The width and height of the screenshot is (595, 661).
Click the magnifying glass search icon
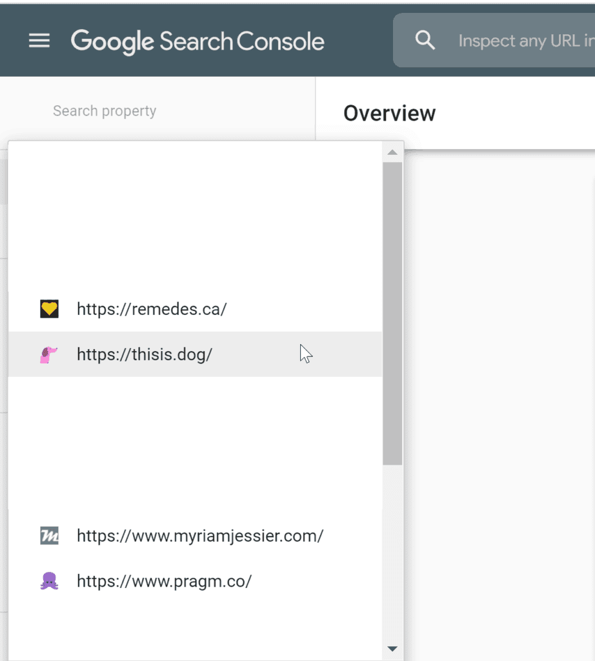pos(425,41)
